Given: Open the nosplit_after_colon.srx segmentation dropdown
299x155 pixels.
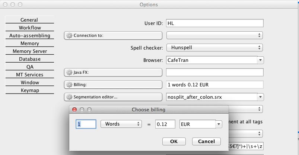Looking at the screenshot, I should click(260, 97).
